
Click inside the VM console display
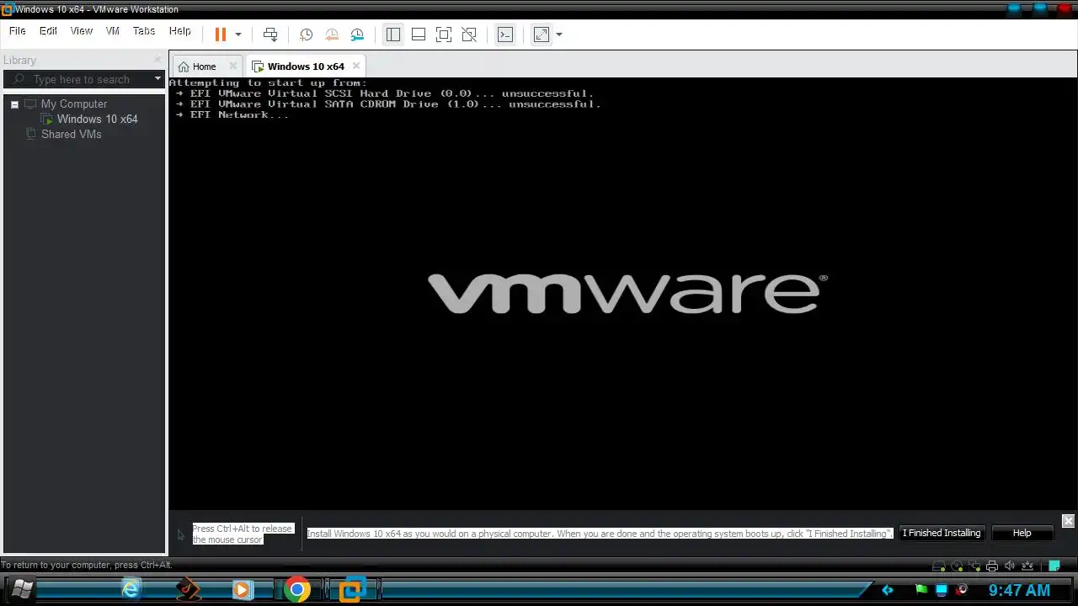point(623,293)
